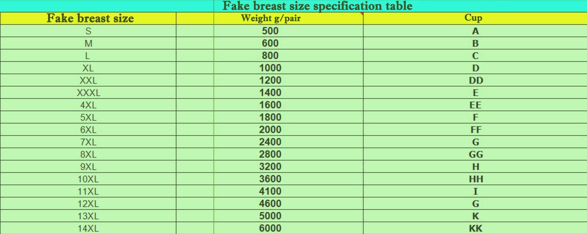Click the "DD" cup cell
This screenshot has height=234, width=587.
point(475,81)
